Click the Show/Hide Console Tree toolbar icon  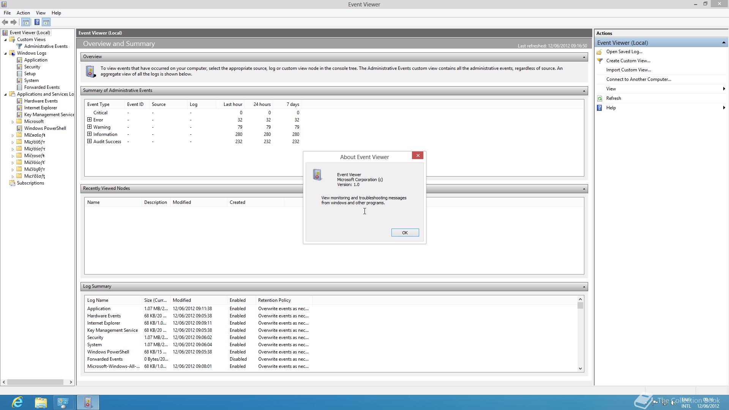point(26,22)
